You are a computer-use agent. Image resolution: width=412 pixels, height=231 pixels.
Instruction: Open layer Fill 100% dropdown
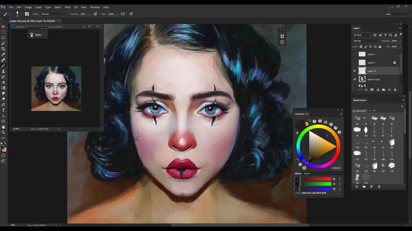(x=400, y=47)
